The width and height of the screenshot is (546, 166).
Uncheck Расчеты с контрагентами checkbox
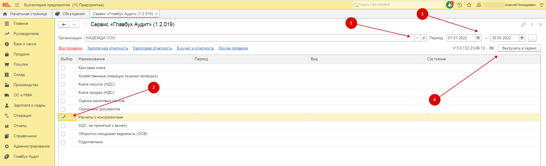[x=63, y=117]
